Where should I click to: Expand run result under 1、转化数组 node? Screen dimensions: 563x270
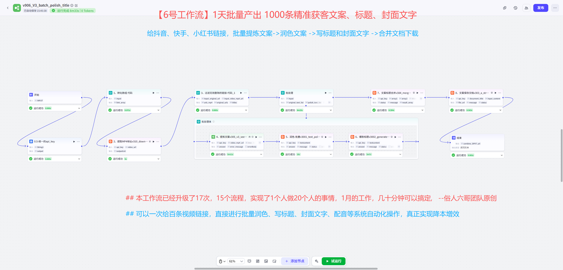pos(158,110)
